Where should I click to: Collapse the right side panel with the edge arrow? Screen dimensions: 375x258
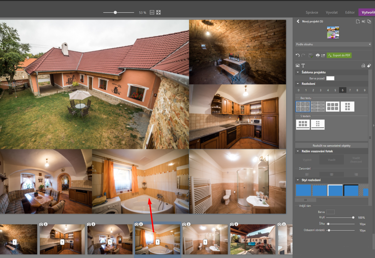point(373,125)
